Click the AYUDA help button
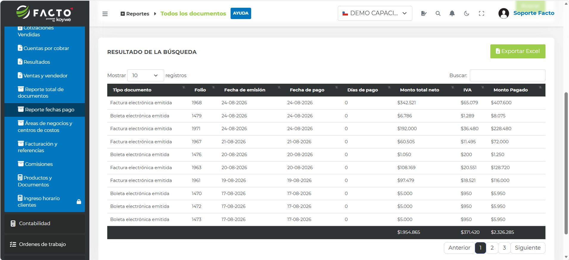This screenshot has width=569, height=260. click(x=241, y=13)
